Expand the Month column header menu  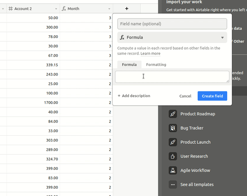[109, 9]
